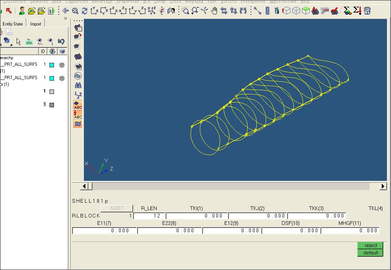Click the left arrow of horizontal scrollbar
Screen dimensions: 391x270
coord(84,186)
